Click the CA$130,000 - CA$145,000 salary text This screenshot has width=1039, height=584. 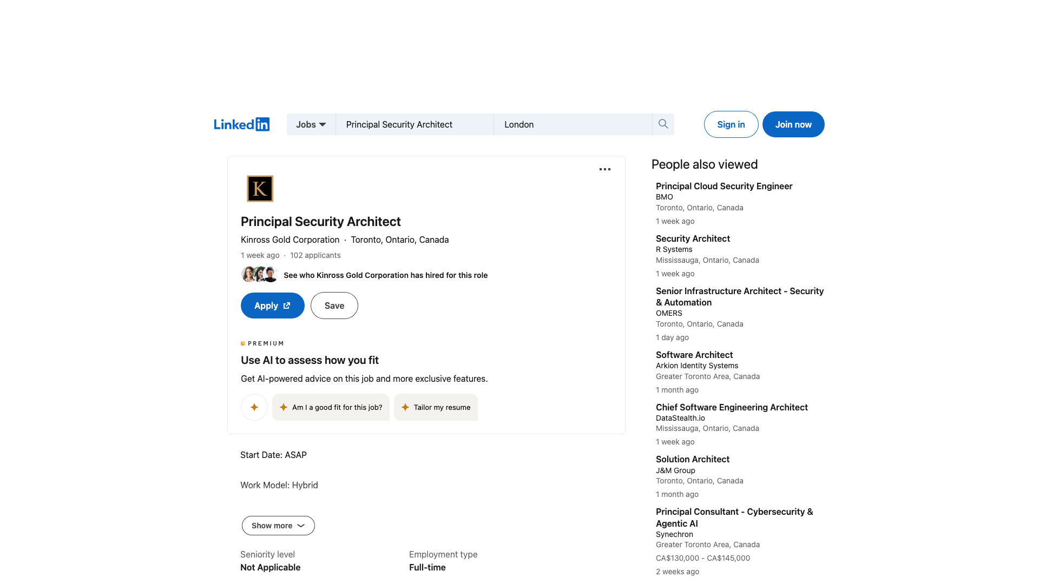pyautogui.click(x=703, y=558)
